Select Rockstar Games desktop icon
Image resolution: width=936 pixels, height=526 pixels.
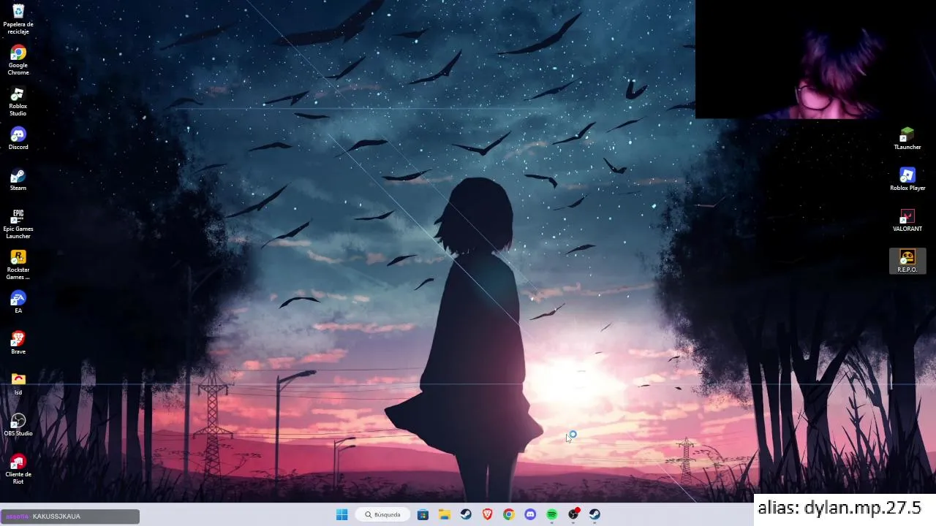(x=18, y=264)
